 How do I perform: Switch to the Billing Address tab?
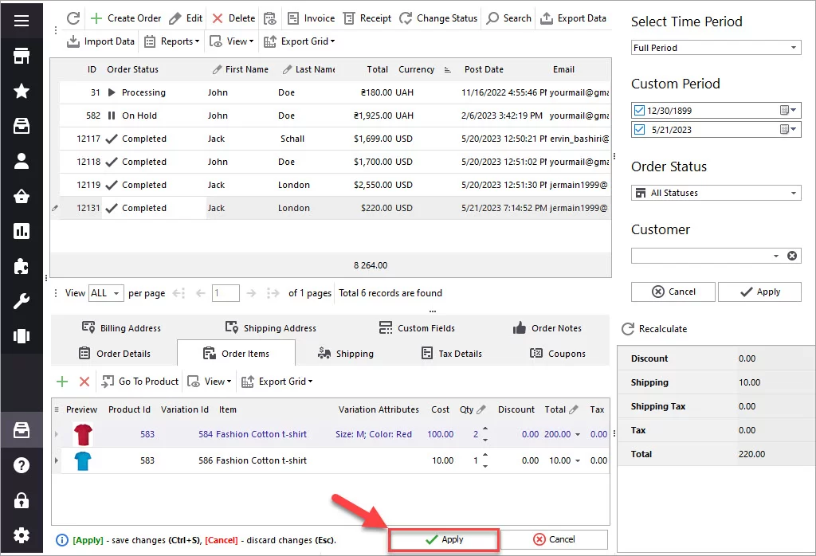click(x=121, y=328)
